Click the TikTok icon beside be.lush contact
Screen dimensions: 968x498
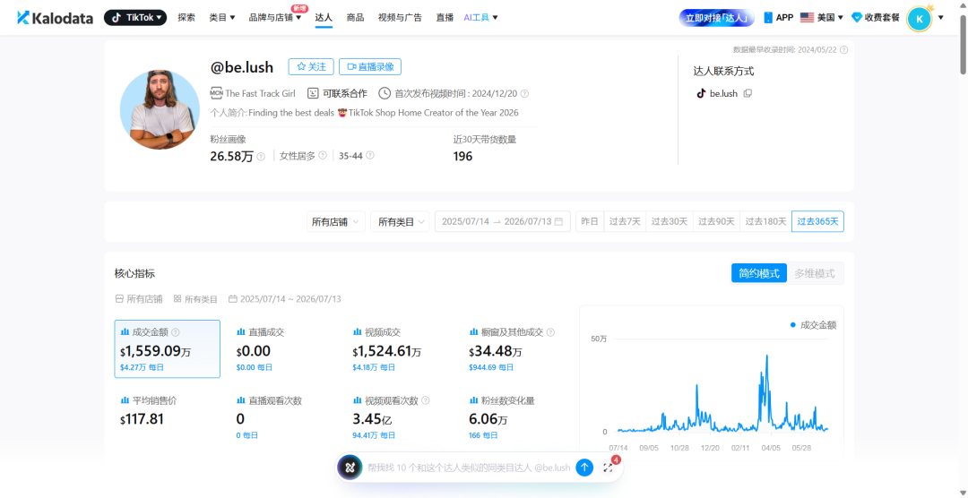[701, 94]
